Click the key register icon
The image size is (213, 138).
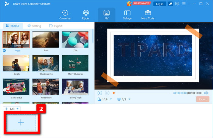pos(170,4)
